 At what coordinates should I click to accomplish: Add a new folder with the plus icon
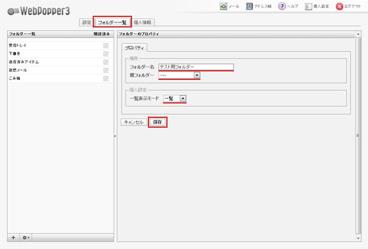(x=13, y=237)
